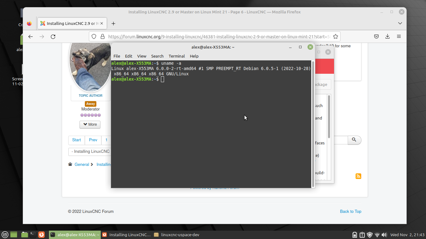This screenshot has width=426, height=239.
Task: Launch Firefox from the panel launcher
Action: [x=41, y=235]
